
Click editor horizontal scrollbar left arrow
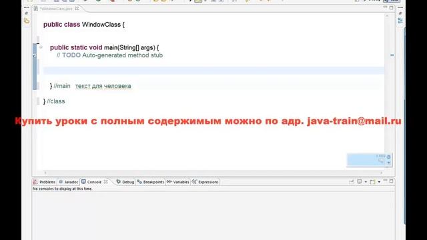point(45,173)
